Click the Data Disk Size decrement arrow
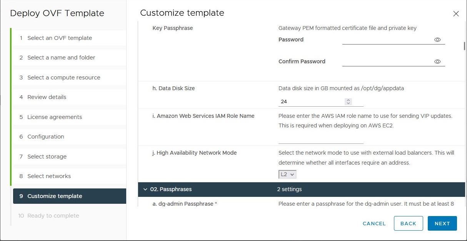 coord(348,103)
